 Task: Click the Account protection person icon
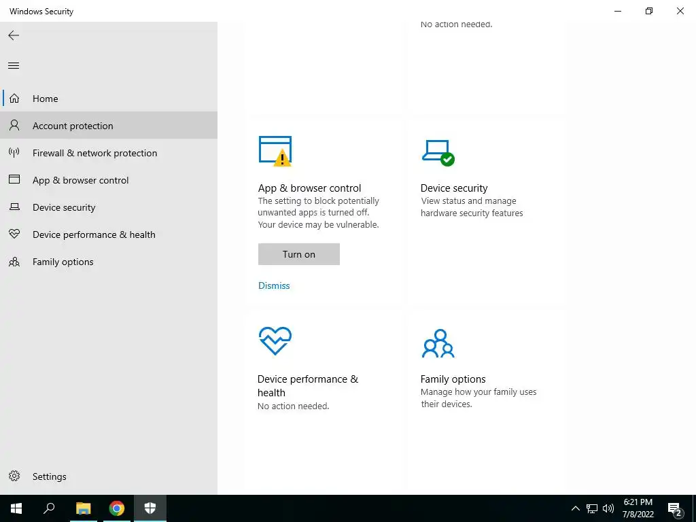[x=14, y=125]
